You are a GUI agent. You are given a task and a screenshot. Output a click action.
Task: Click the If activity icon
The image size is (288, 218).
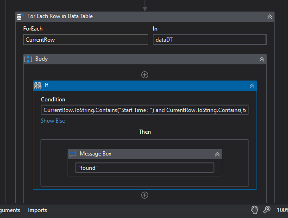point(38,85)
